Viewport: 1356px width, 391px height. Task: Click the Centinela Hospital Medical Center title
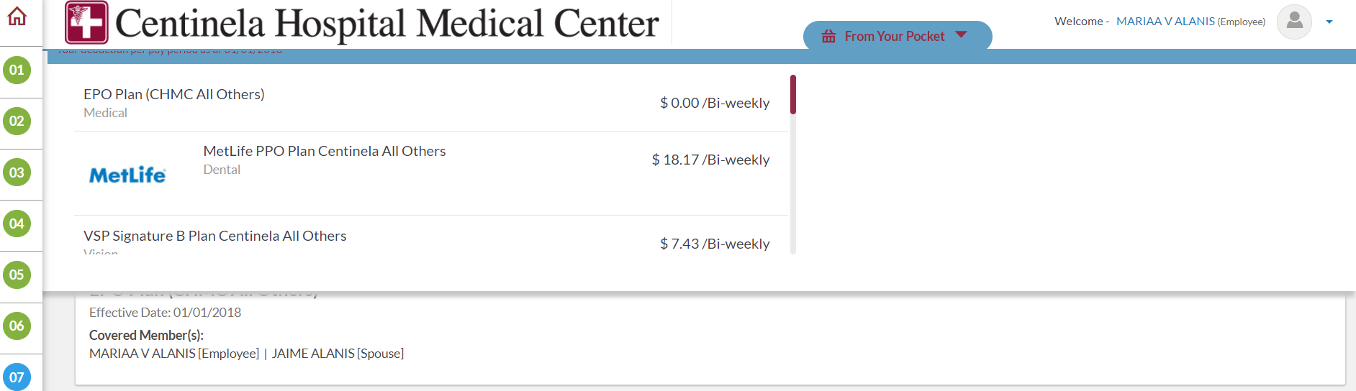point(387,24)
